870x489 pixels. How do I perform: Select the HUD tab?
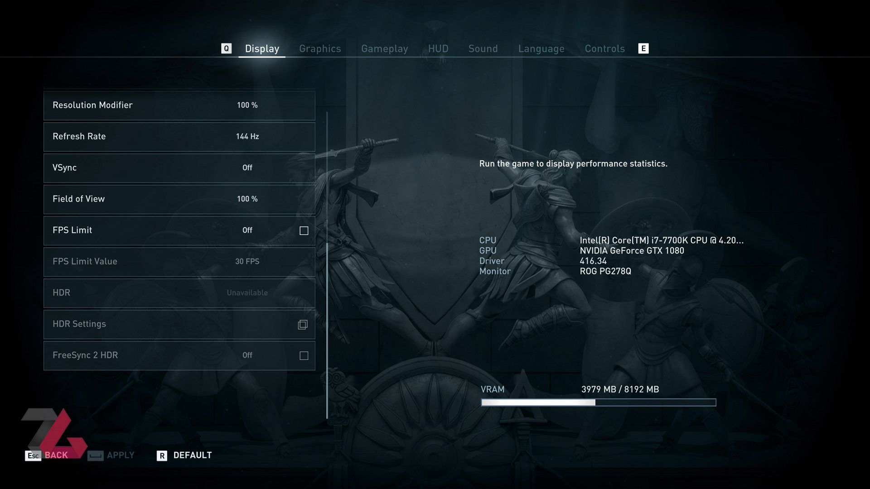[x=438, y=49]
